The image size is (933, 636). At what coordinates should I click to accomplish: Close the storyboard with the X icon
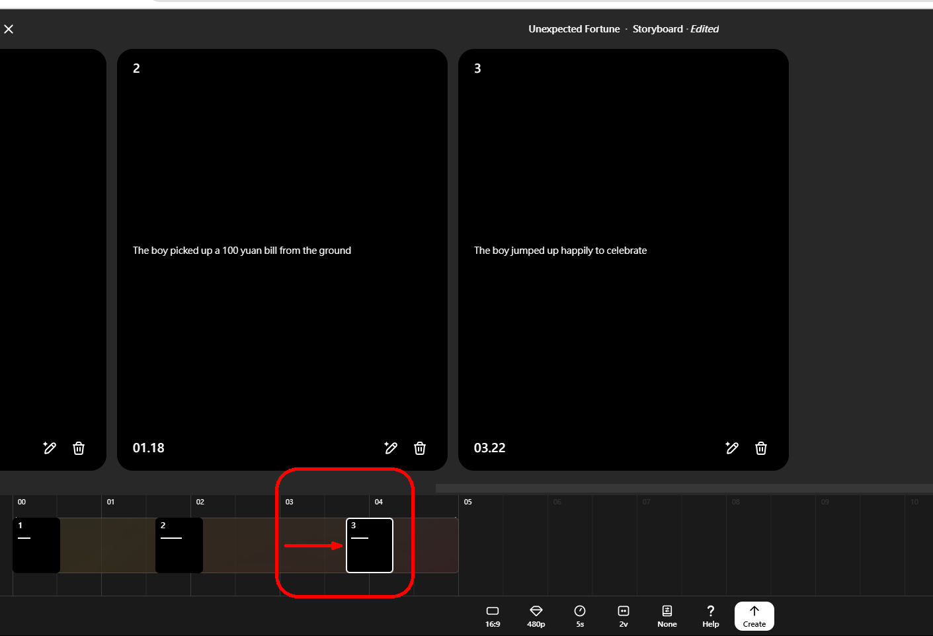pyautogui.click(x=9, y=29)
